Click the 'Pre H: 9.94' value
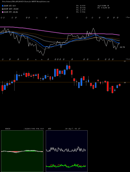130x172 pixels. point(81,8)
